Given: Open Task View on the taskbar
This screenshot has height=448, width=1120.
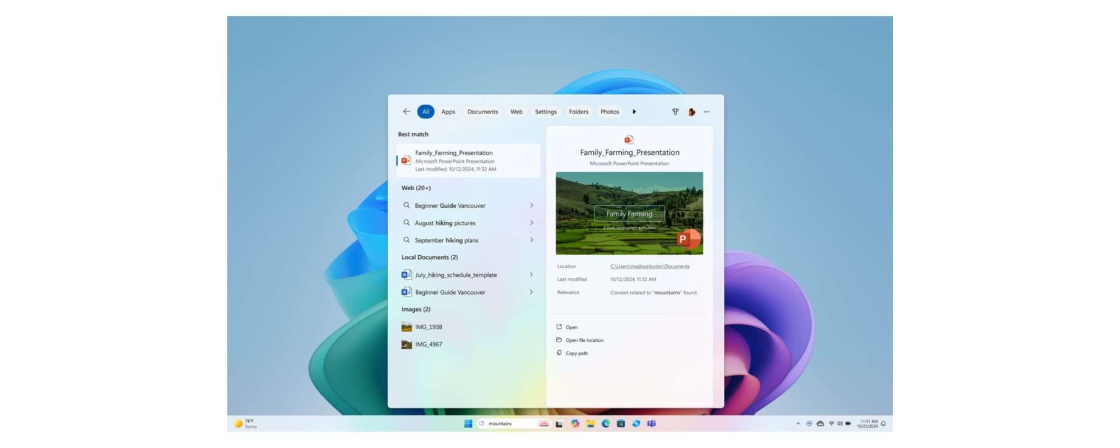Looking at the screenshot, I should [x=559, y=423].
